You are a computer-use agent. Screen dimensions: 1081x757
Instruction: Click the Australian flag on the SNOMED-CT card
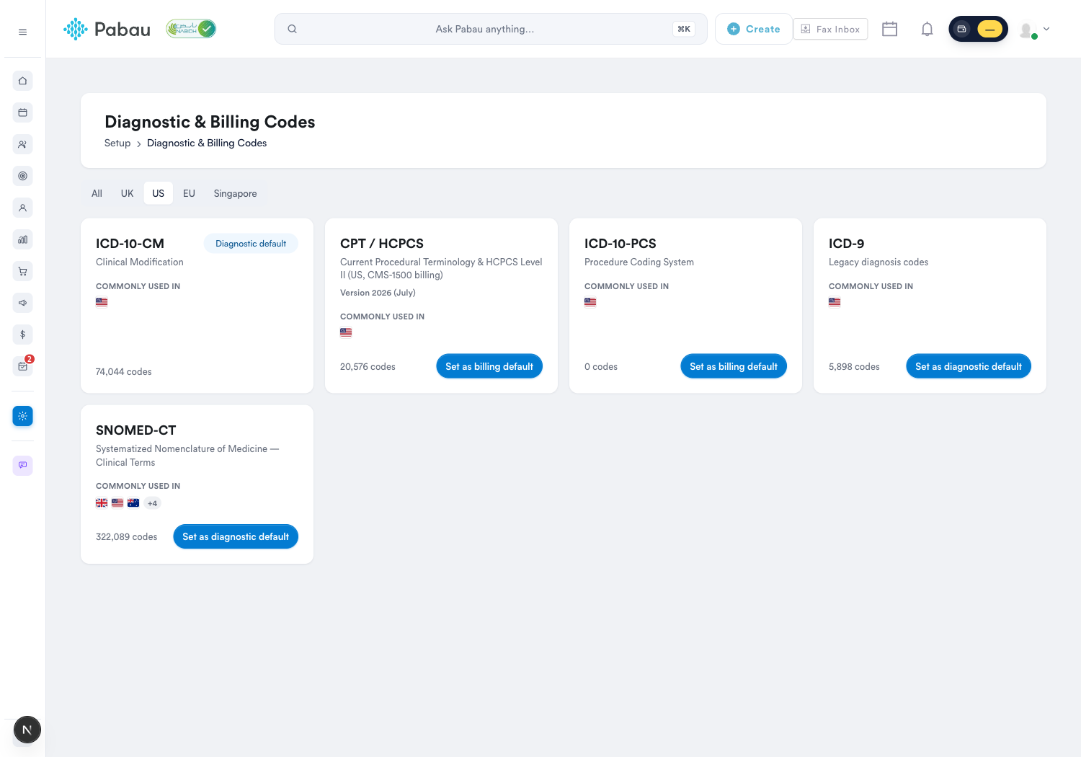(133, 503)
